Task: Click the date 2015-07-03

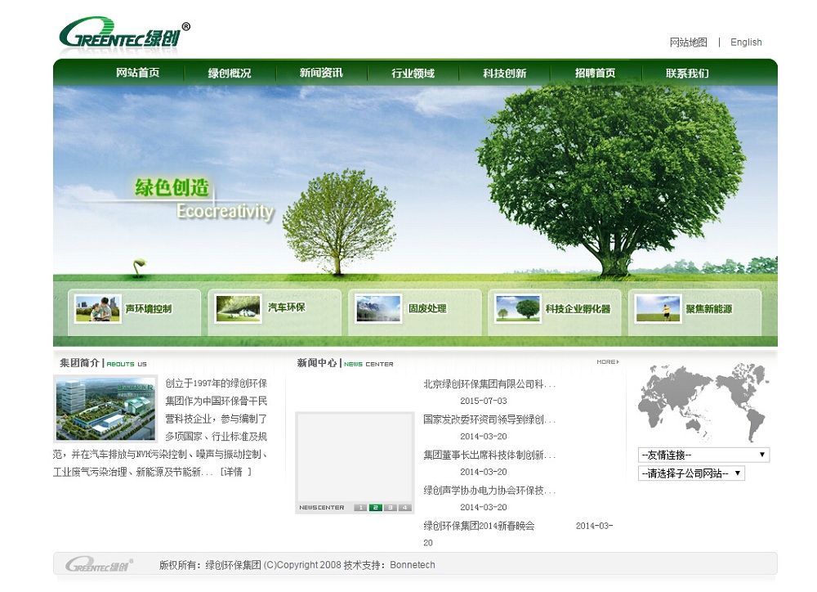Action: coord(483,401)
